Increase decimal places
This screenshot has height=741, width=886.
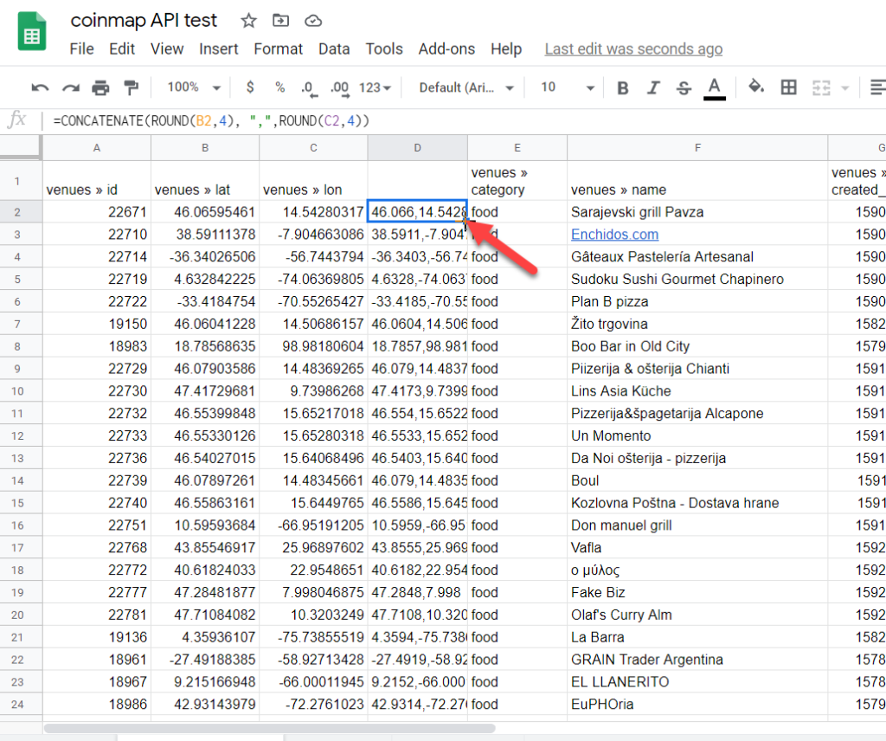coord(339,88)
